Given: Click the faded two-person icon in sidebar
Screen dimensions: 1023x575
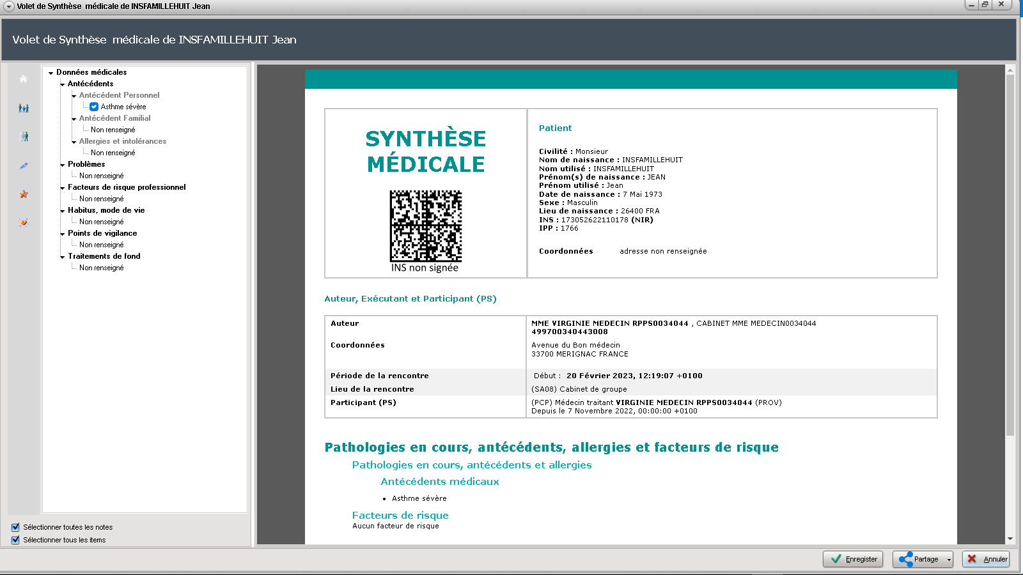Looking at the screenshot, I should click(24, 137).
